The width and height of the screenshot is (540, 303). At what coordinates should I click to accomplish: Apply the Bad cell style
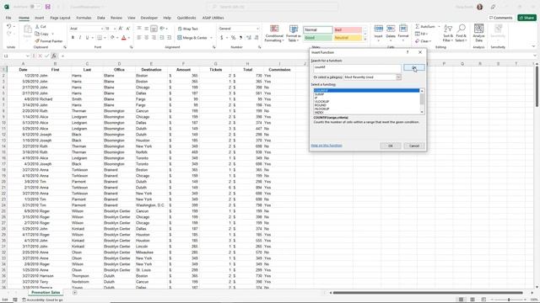point(348,30)
